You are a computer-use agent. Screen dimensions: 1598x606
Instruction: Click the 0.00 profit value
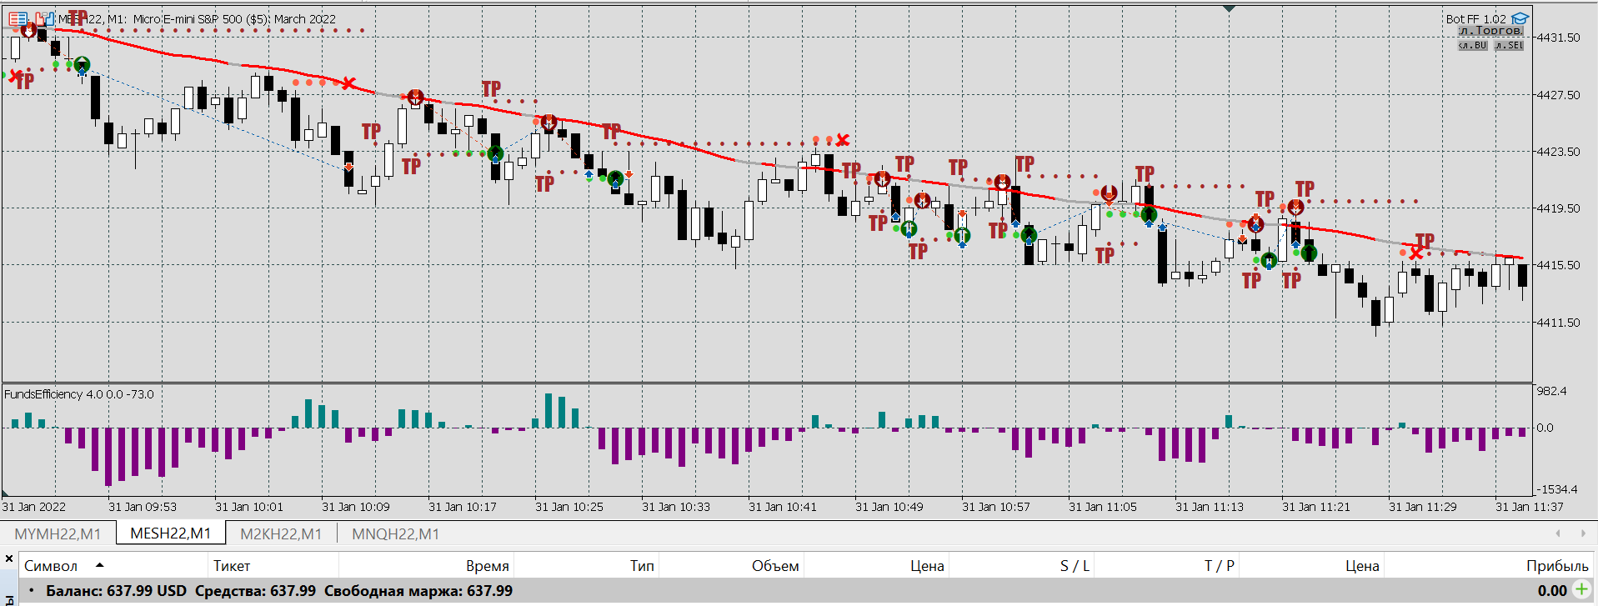tap(1552, 591)
